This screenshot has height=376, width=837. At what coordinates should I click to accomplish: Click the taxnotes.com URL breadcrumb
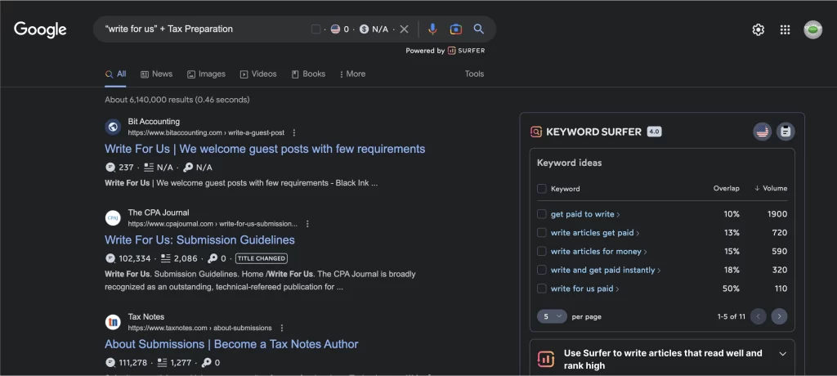199,328
